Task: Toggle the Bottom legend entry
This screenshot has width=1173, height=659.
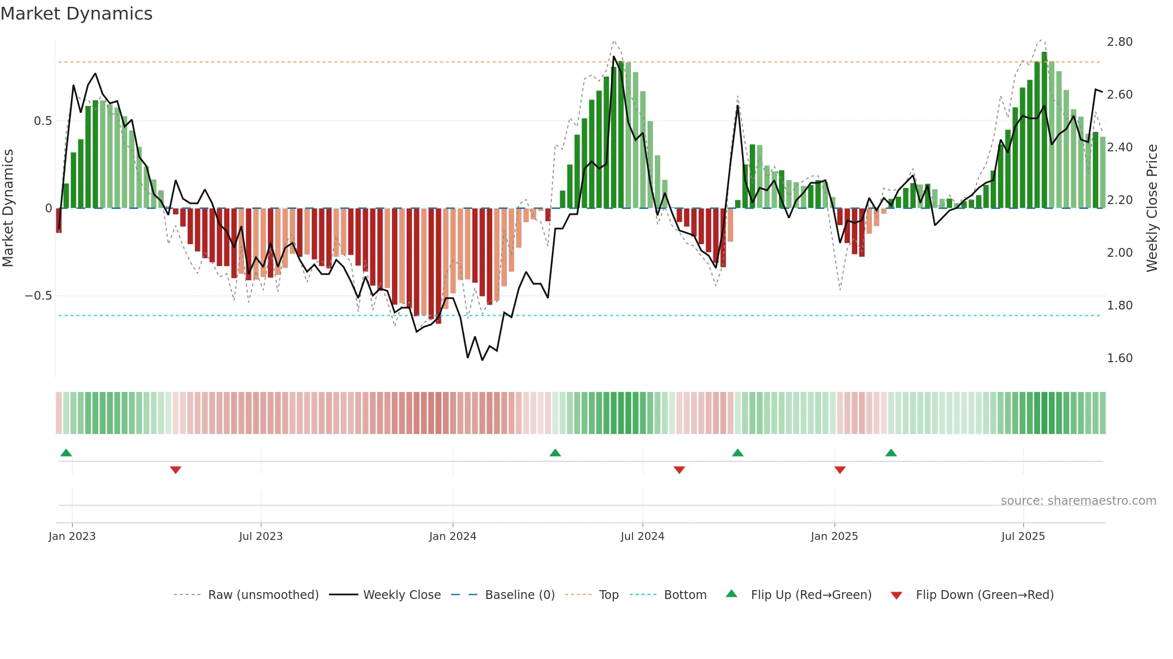Action: coord(668,595)
